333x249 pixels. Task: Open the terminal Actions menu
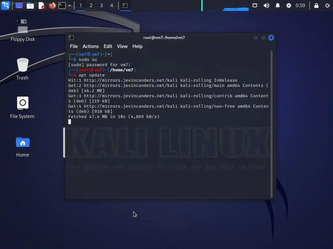click(x=91, y=46)
